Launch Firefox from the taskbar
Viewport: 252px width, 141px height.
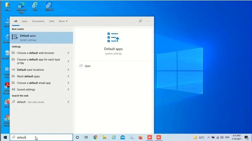141,137
